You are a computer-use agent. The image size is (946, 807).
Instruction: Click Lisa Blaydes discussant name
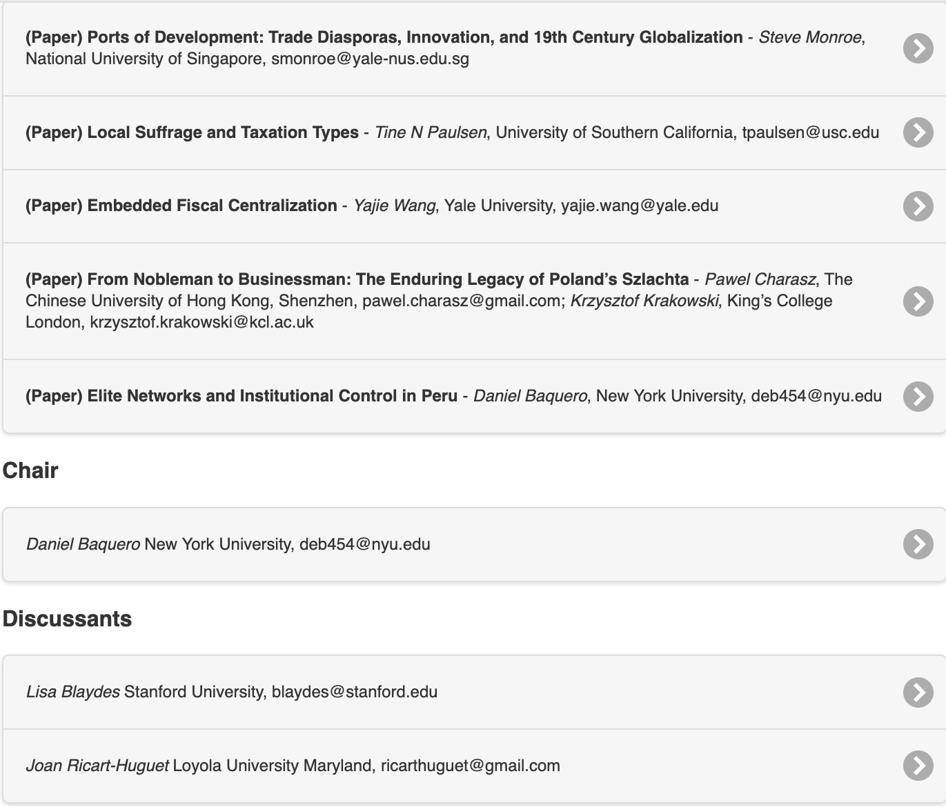[x=73, y=692]
